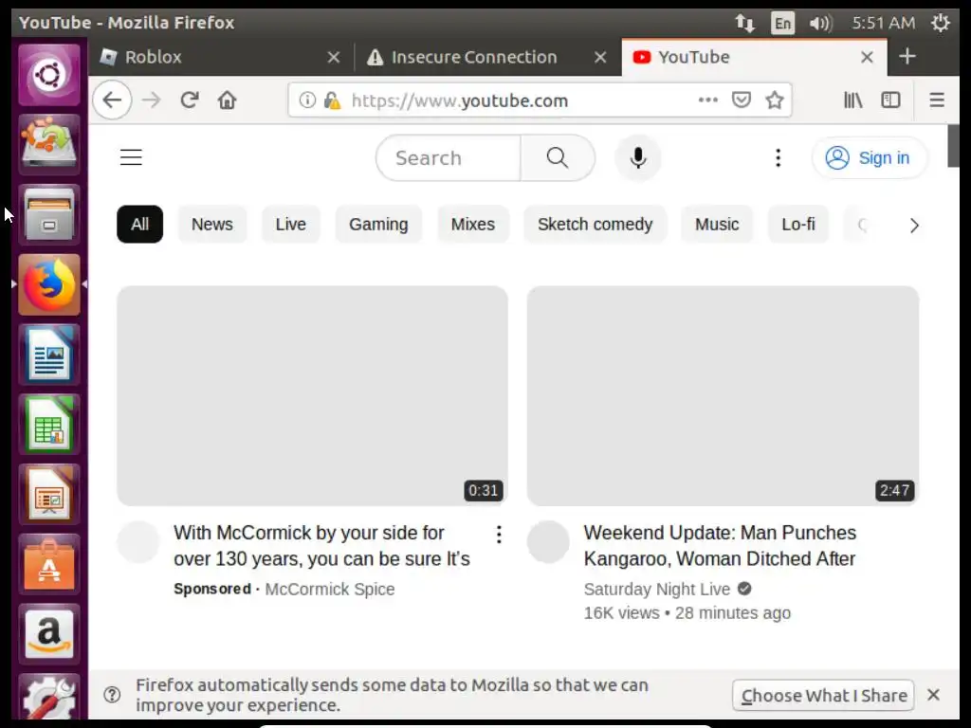
Task: Open Amazon launcher icon
Action: [49, 634]
